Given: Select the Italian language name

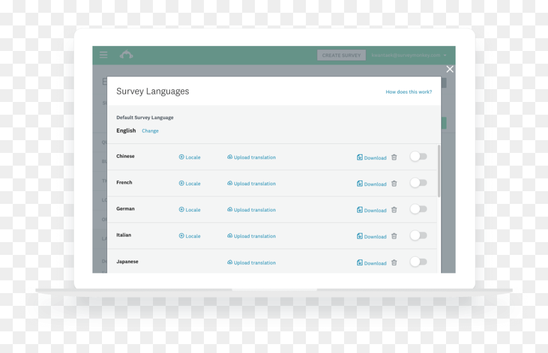Looking at the screenshot, I should tap(124, 235).
